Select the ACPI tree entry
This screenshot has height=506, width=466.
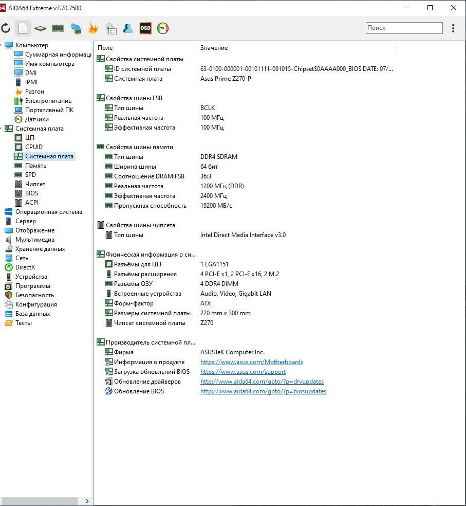pyautogui.click(x=32, y=202)
